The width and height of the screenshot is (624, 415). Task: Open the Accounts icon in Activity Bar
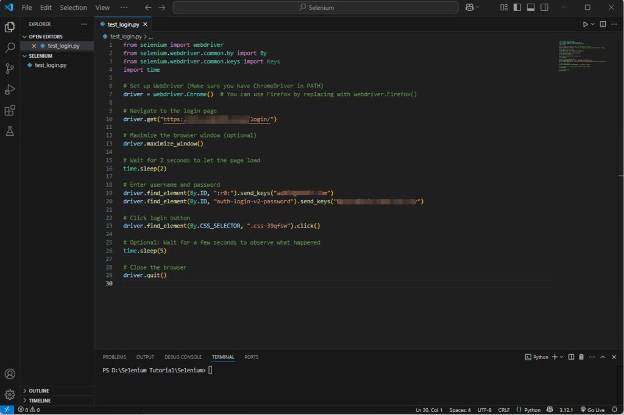coord(10,374)
